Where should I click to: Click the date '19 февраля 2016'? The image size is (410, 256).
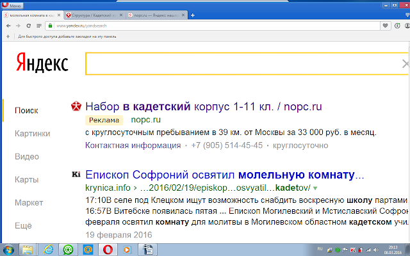click(119, 235)
